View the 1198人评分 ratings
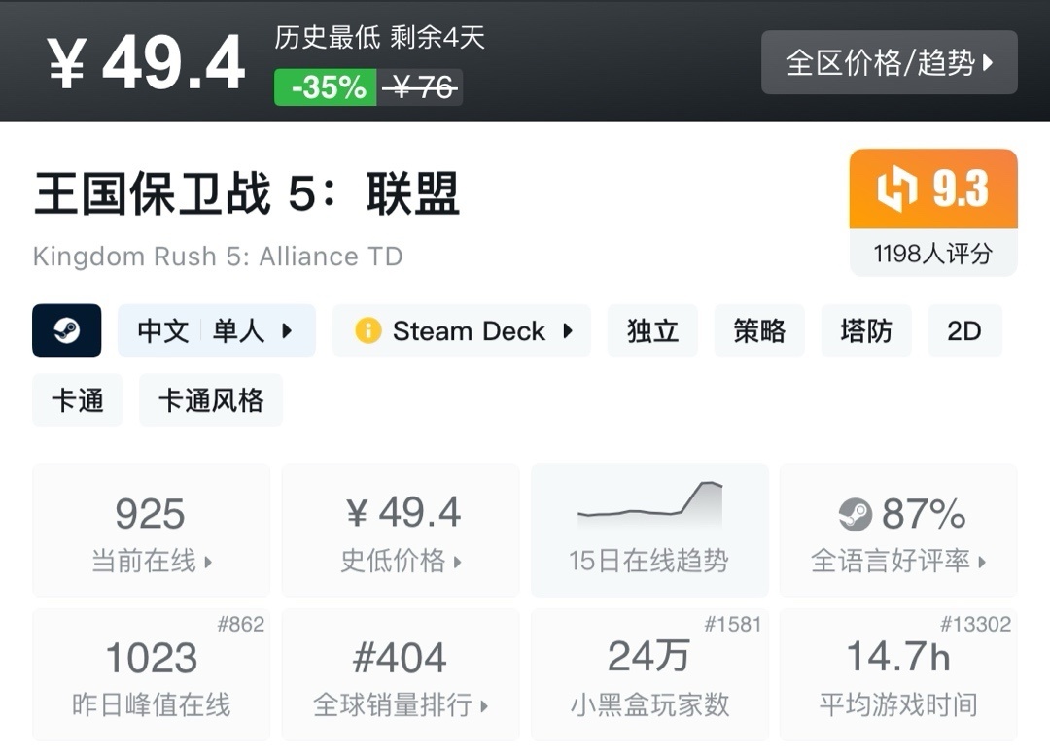Viewport: 1050px width, 754px height. click(932, 255)
